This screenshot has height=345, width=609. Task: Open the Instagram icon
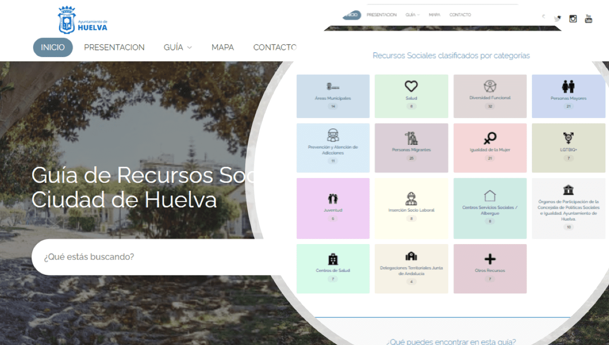(x=573, y=19)
